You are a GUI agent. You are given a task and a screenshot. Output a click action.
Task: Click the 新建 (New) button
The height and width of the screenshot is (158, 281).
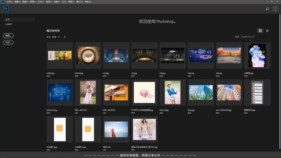click(8, 35)
